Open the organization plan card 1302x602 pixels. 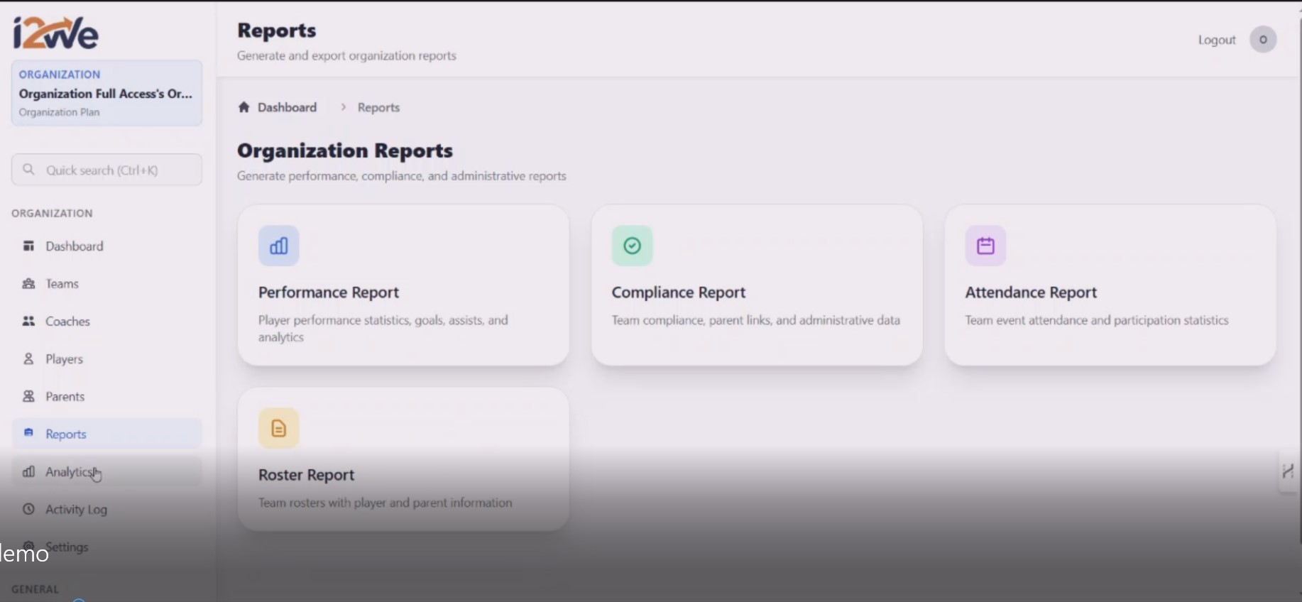tap(106, 93)
